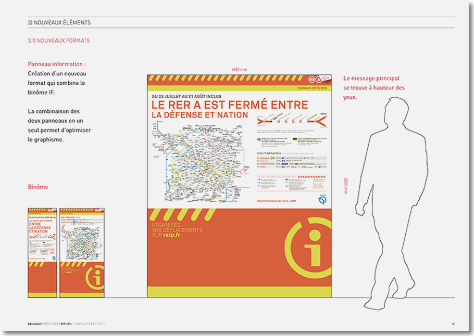Click the metro map on the large panel
This screenshot has width=474, height=336.
201,162
